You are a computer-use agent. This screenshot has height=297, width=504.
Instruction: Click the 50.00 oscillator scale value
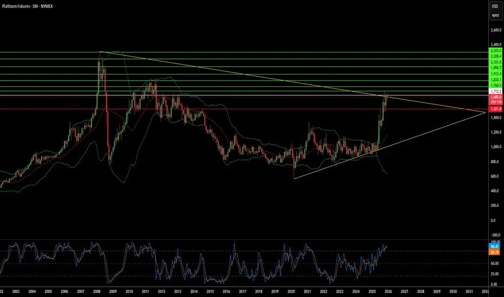495,264
